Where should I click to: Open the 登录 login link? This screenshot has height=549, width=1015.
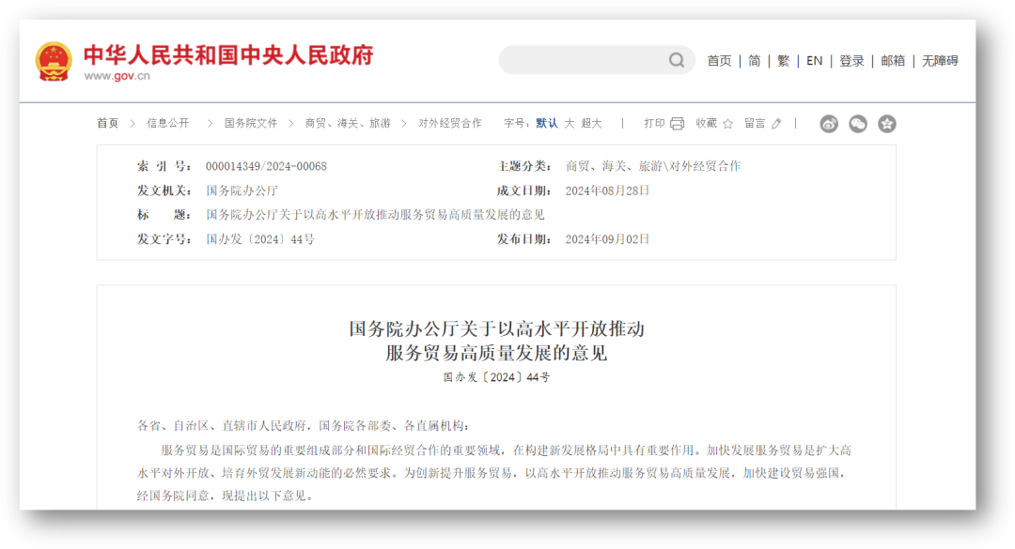click(851, 61)
